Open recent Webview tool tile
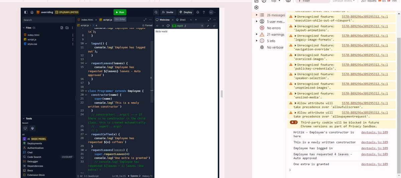Image resolution: width=401 pixels, height=178 pixels. (x=25, y=128)
